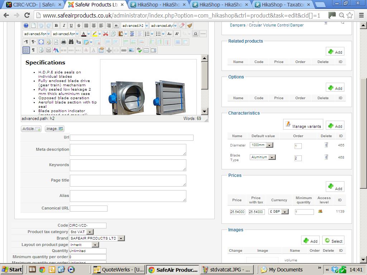Viewport: 367px width, 275px height.
Task: Click the access level icon in Prices
Action: click(320, 211)
